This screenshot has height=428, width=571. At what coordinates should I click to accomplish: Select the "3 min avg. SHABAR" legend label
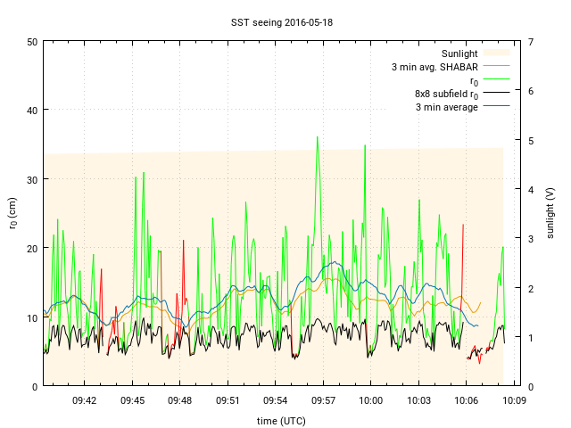pos(434,67)
